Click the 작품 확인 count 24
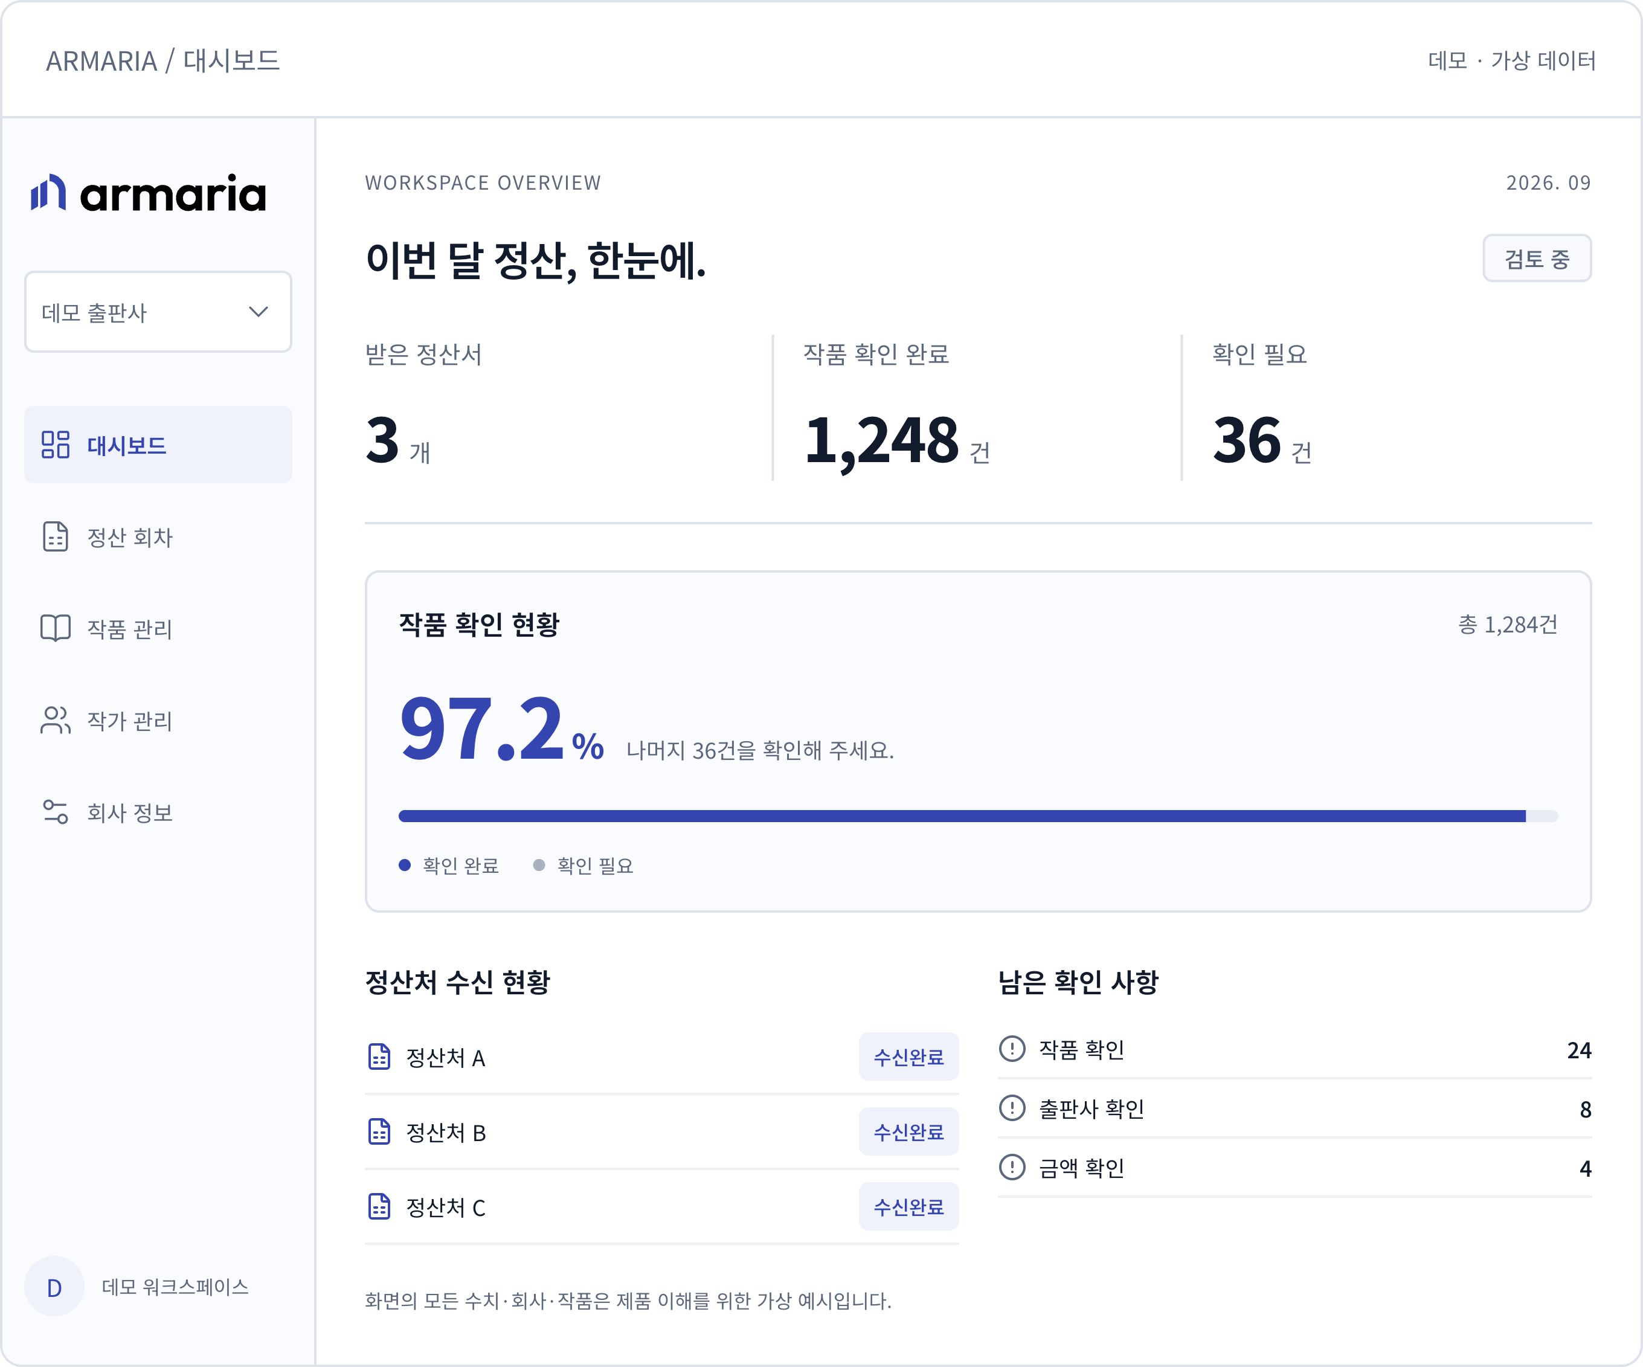Image resolution: width=1643 pixels, height=1367 pixels. (x=1579, y=1049)
